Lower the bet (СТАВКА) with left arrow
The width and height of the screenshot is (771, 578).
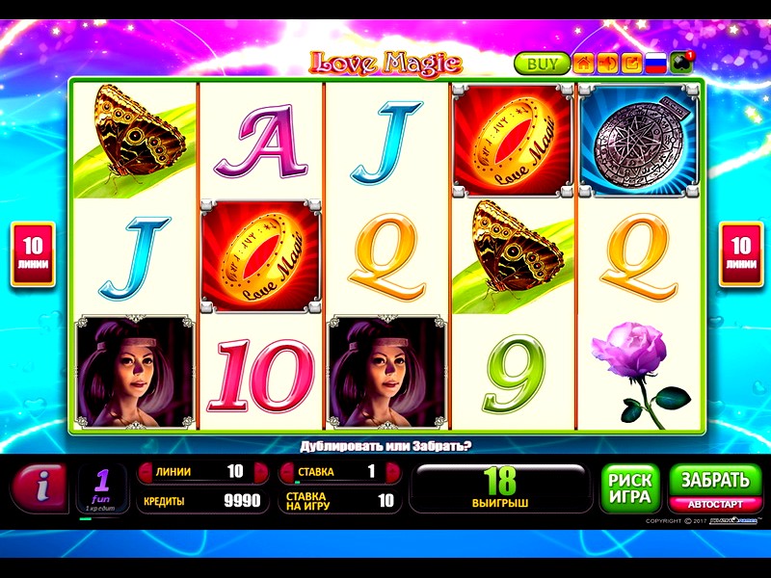[x=287, y=472]
